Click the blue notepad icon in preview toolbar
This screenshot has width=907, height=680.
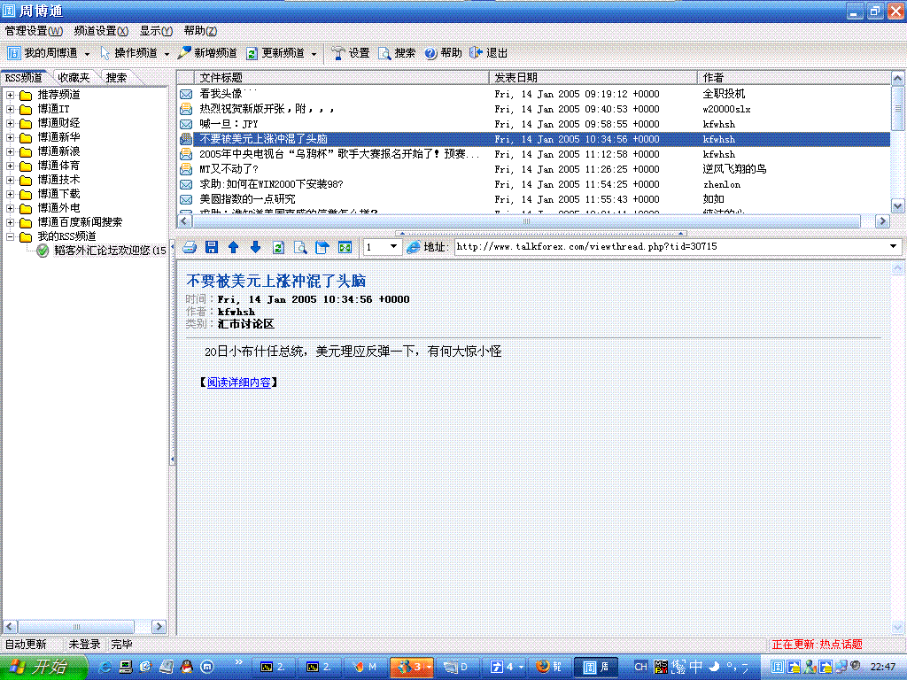[x=322, y=248]
